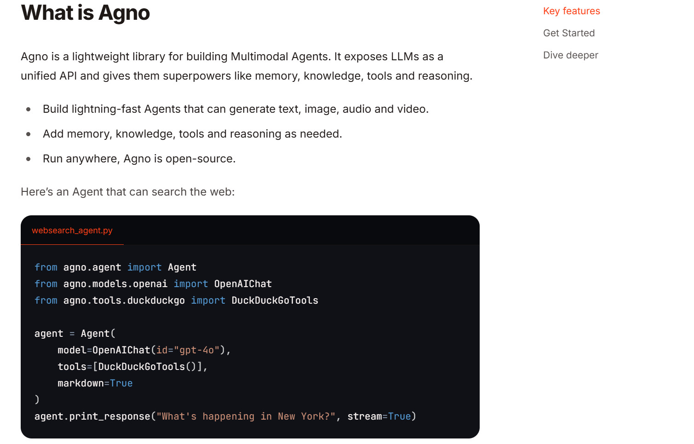Click the tools=[DuckDuckGoTools()] line
The image size is (694, 444).
132,367
